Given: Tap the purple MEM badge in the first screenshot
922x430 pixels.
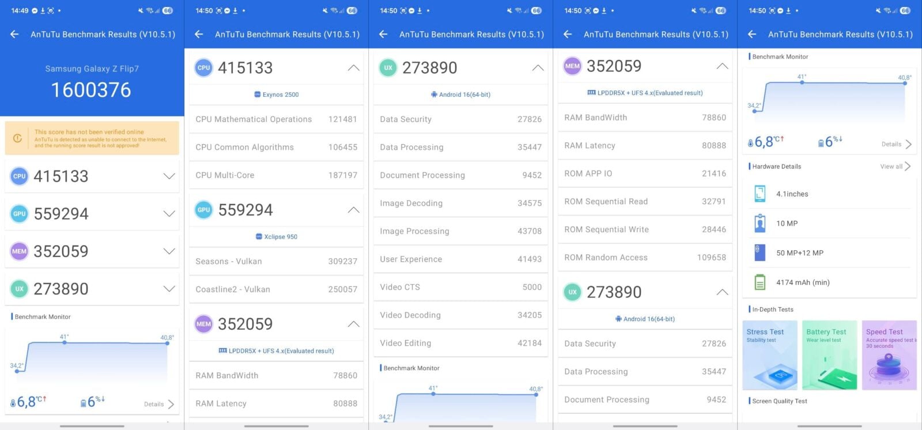Looking at the screenshot, I should click(20, 251).
